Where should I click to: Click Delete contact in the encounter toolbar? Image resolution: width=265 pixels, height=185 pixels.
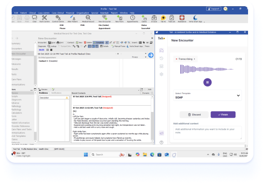[88, 43]
